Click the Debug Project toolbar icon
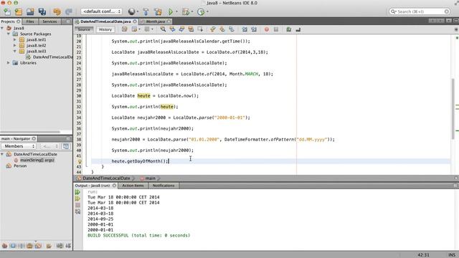This screenshot has height=258, width=459. (186, 11)
